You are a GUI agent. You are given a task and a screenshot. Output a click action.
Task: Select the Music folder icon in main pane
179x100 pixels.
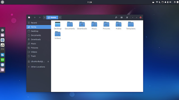94,24
